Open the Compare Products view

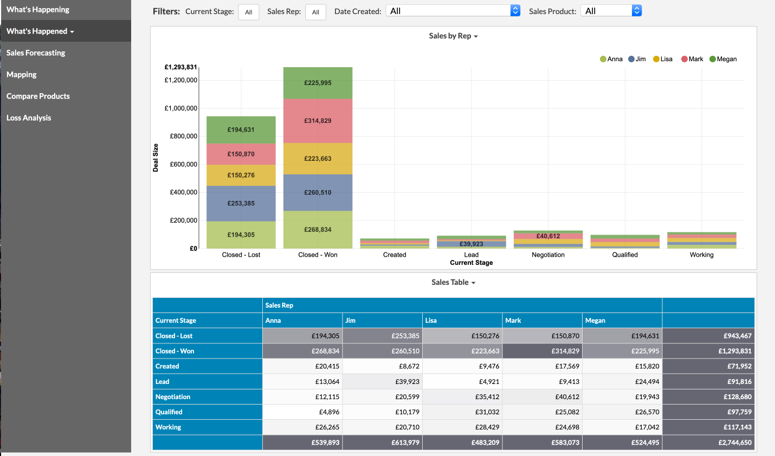(38, 96)
